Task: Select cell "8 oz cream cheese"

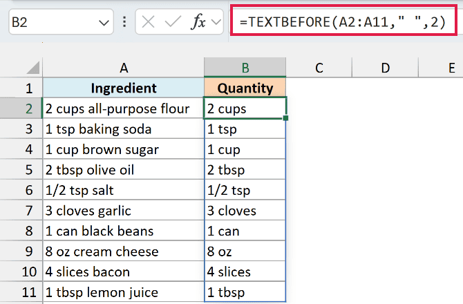Action: click(x=124, y=251)
